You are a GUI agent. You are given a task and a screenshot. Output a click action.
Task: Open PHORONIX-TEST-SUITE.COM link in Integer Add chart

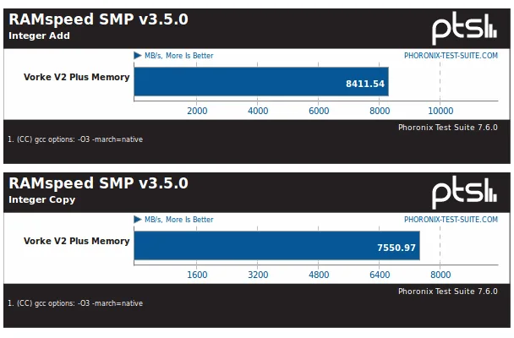451,56
